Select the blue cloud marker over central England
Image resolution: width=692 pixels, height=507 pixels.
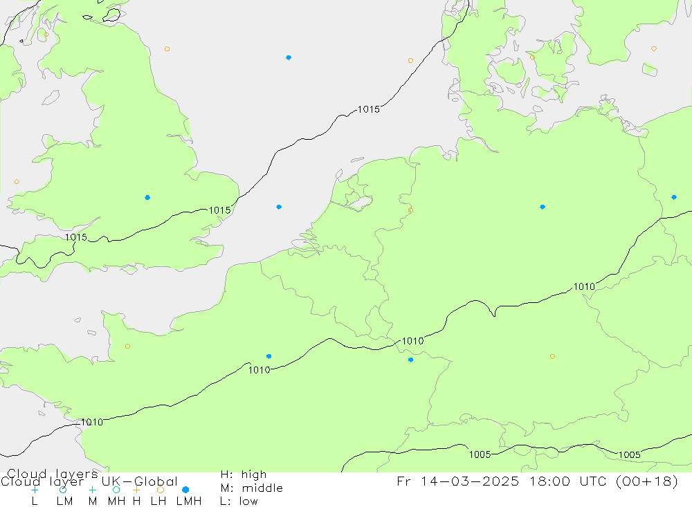[147, 197]
